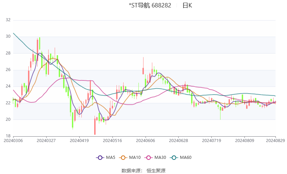The height and width of the screenshot is (174, 287).
Task: Click the data source text 恒生聚源
Action: pyautogui.click(x=156, y=171)
